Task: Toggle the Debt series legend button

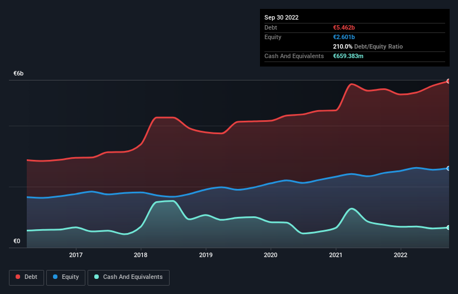Action: point(27,277)
